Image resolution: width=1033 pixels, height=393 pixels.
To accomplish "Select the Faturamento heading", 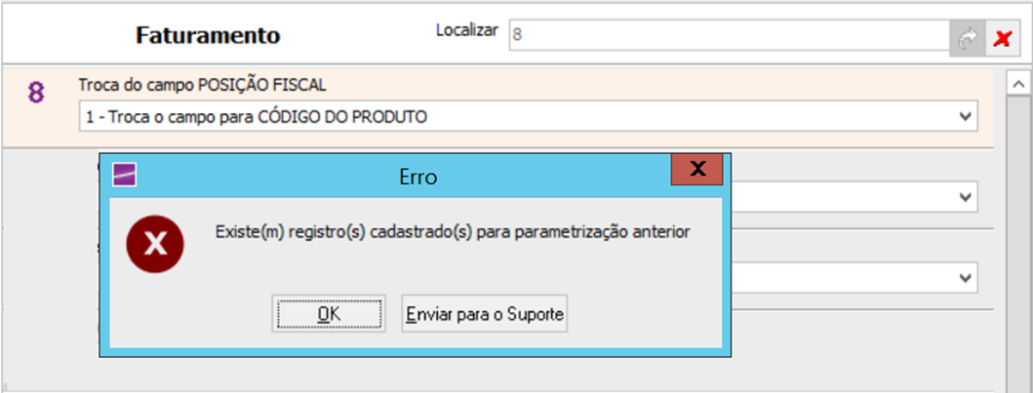I will (x=208, y=36).
